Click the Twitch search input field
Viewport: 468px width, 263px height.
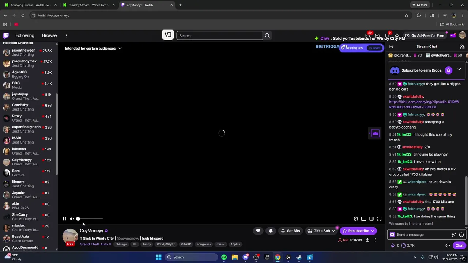pos(219,35)
